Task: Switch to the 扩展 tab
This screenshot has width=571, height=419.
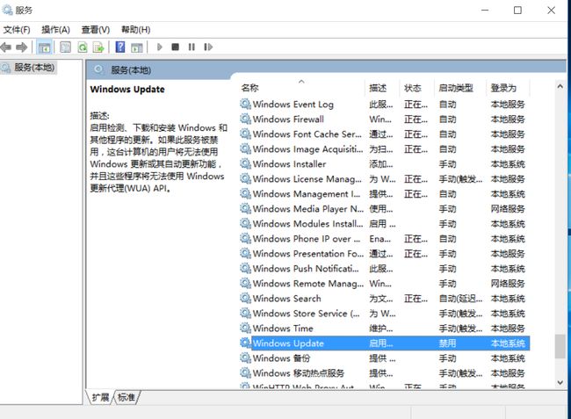Action: [x=100, y=397]
